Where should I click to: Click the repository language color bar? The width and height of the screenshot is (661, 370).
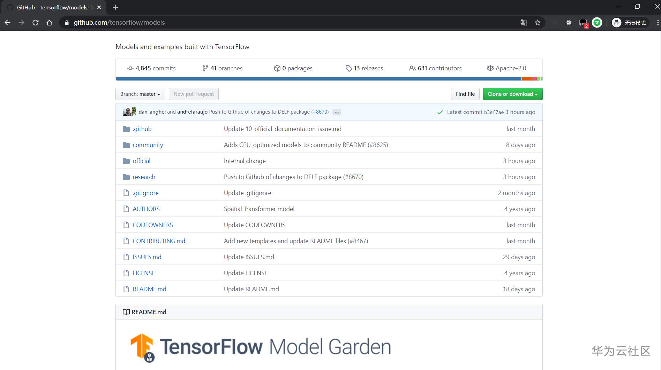coord(329,79)
